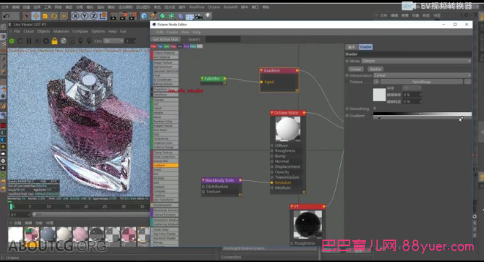The width and height of the screenshot is (484, 262).
Task: Click the Falloffmap texture button
Action: [x=422, y=82]
